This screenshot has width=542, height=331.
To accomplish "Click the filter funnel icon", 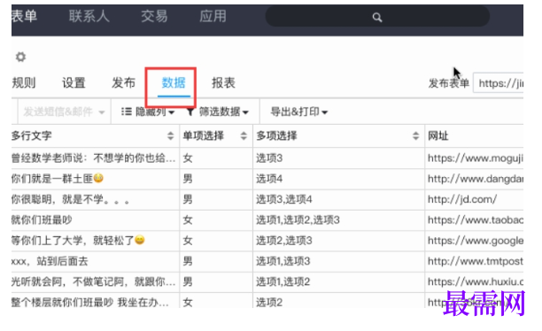I will pyautogui.click(x=190, y=112).
